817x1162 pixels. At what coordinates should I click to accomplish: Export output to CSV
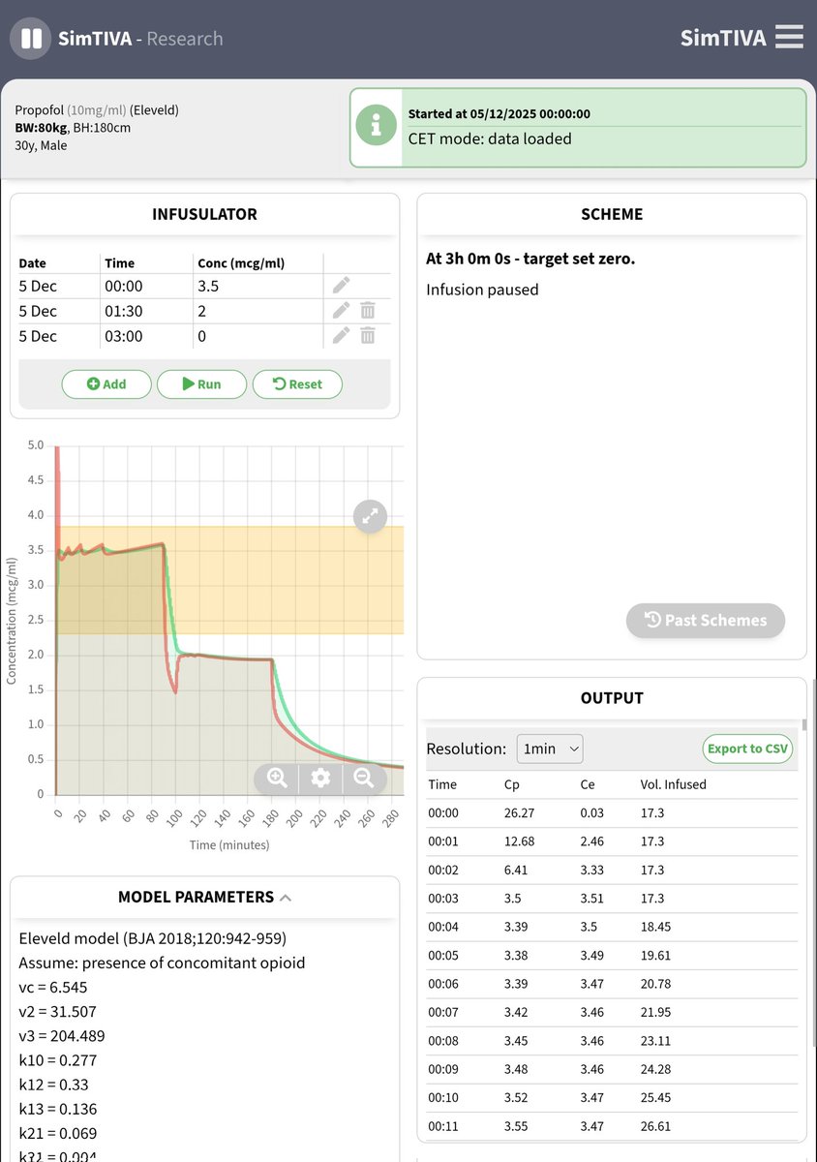pyautogui.click(x=747, y=749)
